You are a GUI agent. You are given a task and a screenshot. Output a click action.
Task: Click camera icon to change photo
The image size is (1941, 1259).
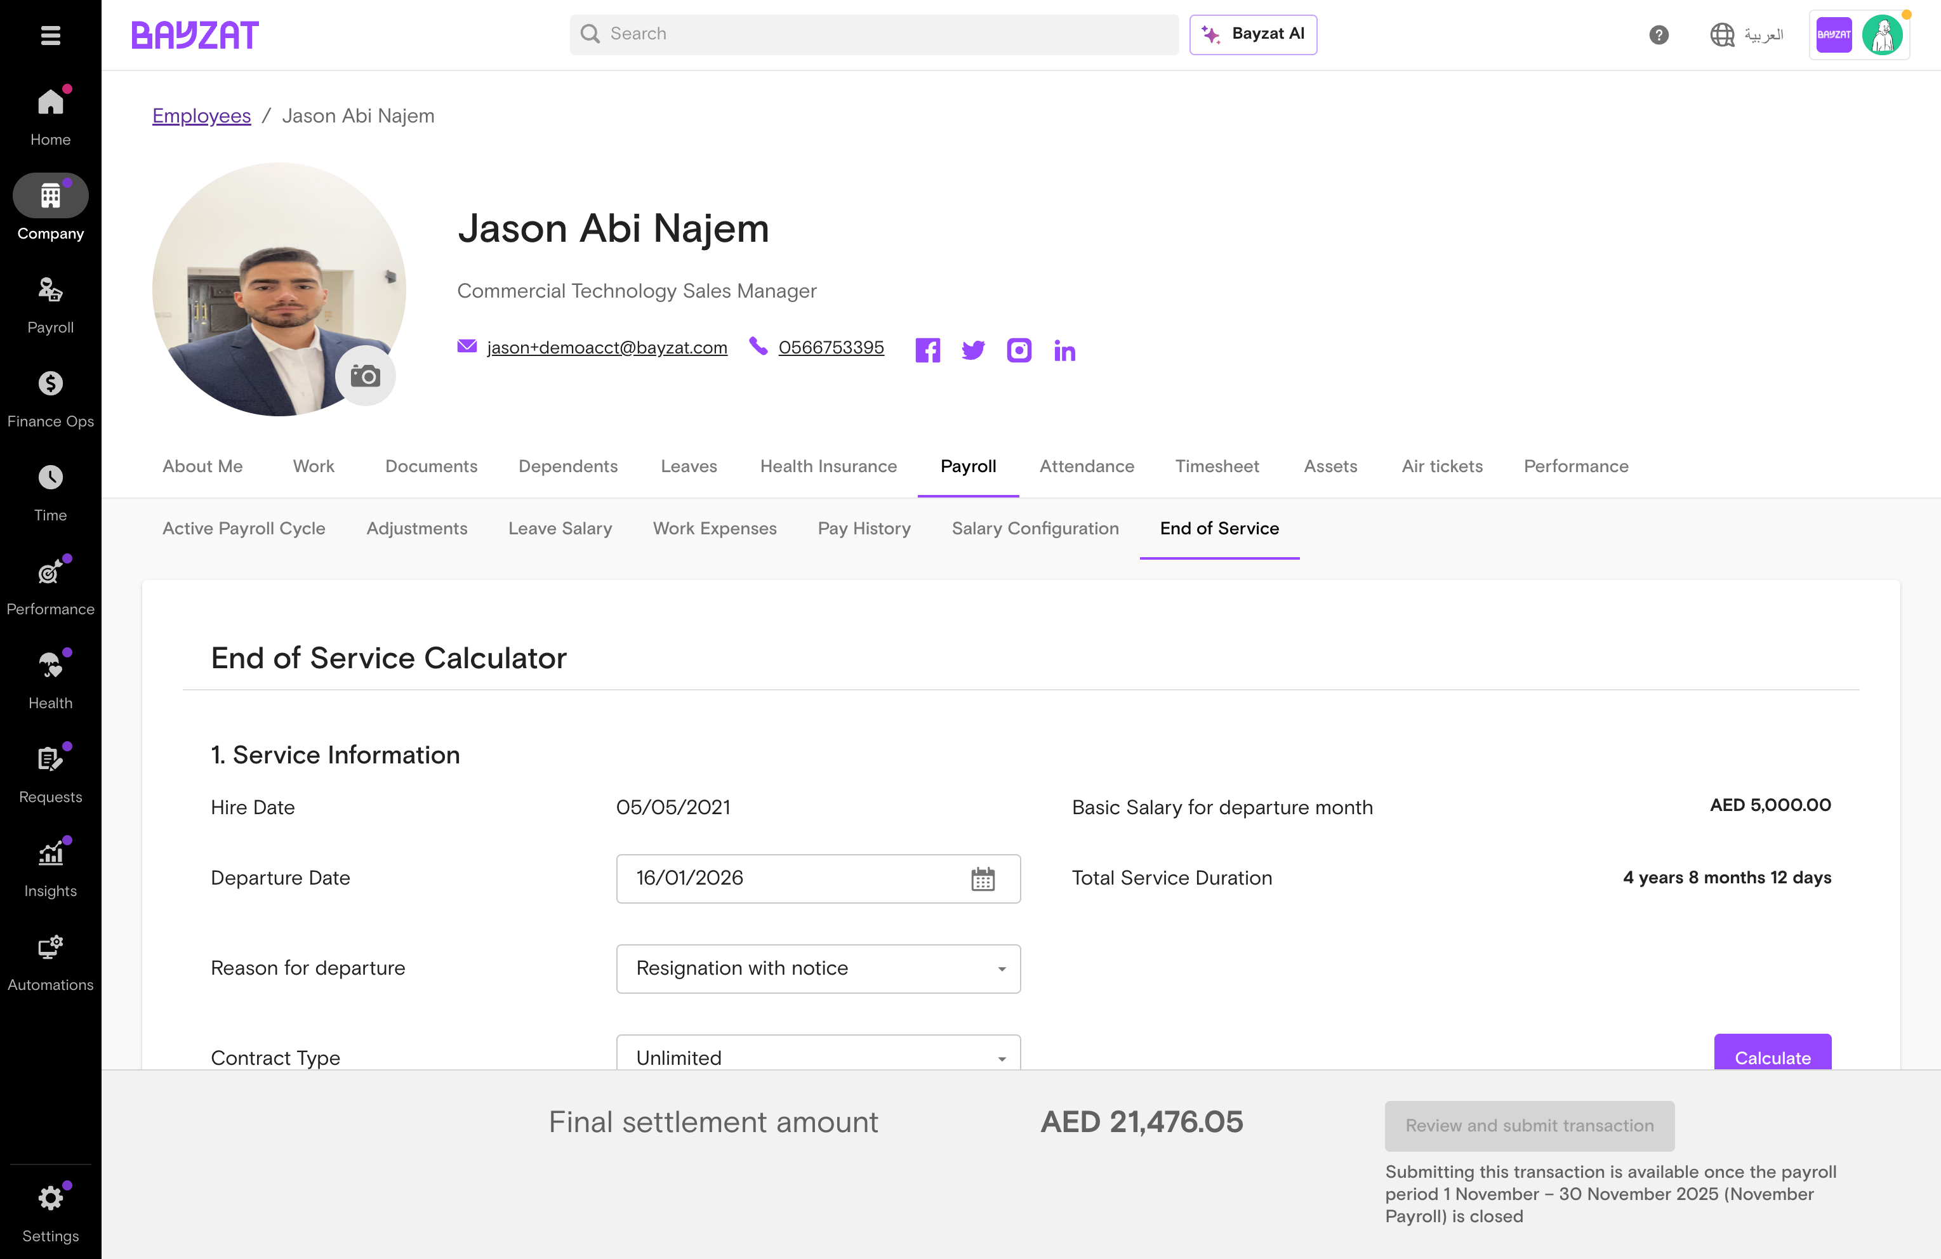pos(366,376)
